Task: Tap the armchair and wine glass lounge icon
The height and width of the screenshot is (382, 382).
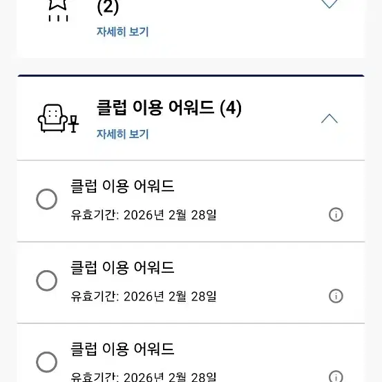Action: pyautogui.click(x=58, y=118)
